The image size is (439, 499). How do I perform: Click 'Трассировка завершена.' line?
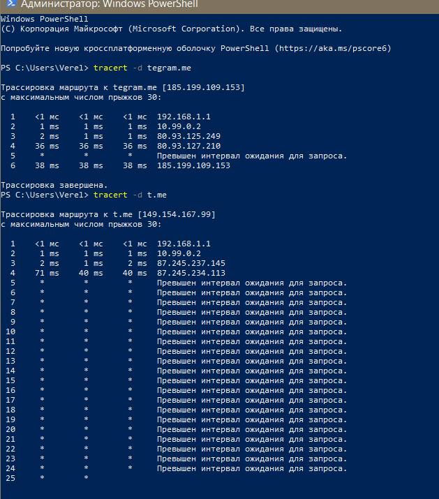pyautogui.click(x=54, y=185)
